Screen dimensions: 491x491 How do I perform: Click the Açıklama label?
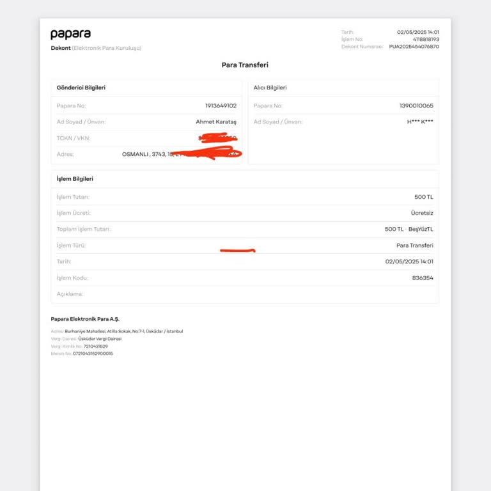click(x=70, y=294)
